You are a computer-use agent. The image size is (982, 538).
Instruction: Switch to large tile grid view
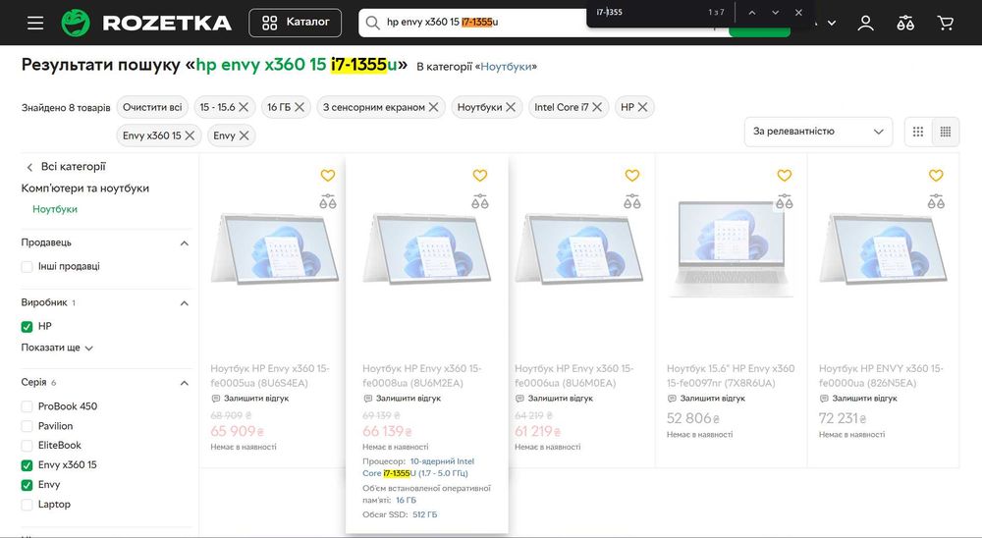click(x=918, y=132)
